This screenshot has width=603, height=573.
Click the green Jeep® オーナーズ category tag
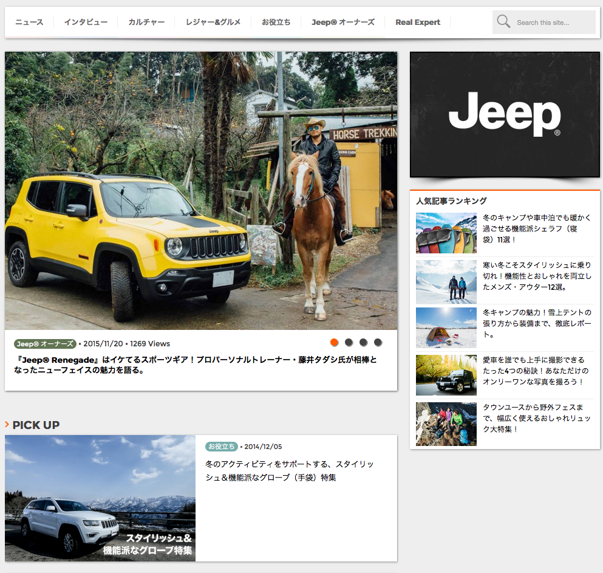pos(45,344)
